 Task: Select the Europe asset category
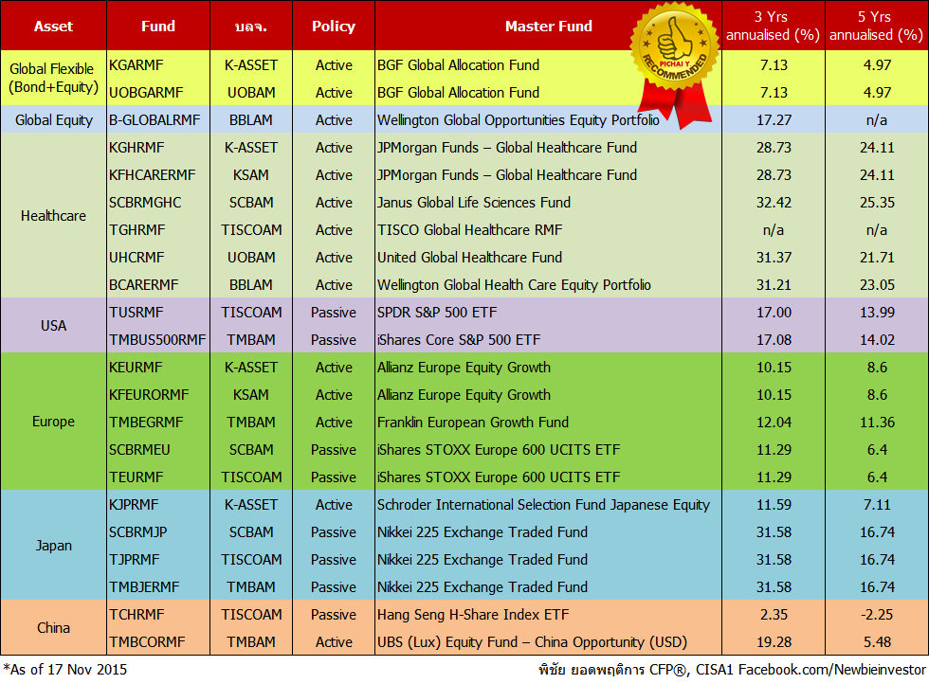pyautogui.click(x=53, y=422)
